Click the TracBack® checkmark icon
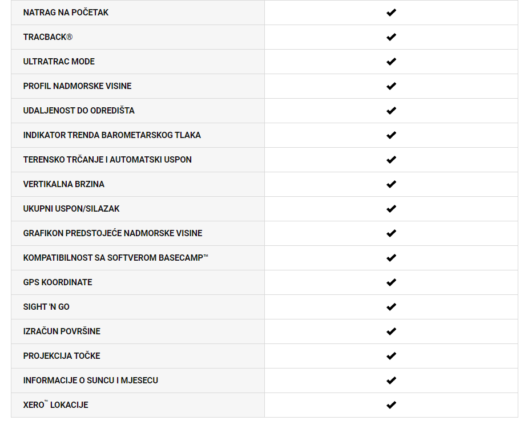Screen dimensions: 528x425 (x=391, y=37)
